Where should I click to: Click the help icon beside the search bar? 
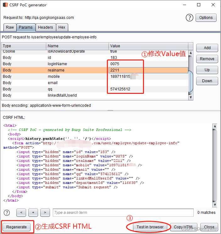tap(7, 213)
